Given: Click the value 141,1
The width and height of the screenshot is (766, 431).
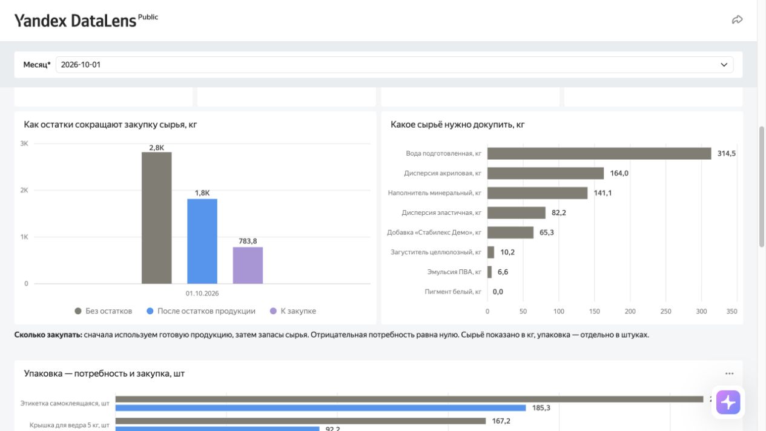Looking at the screenshot, I should [603, 193].
